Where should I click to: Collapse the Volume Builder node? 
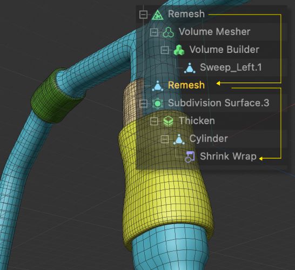pos(165,50)
